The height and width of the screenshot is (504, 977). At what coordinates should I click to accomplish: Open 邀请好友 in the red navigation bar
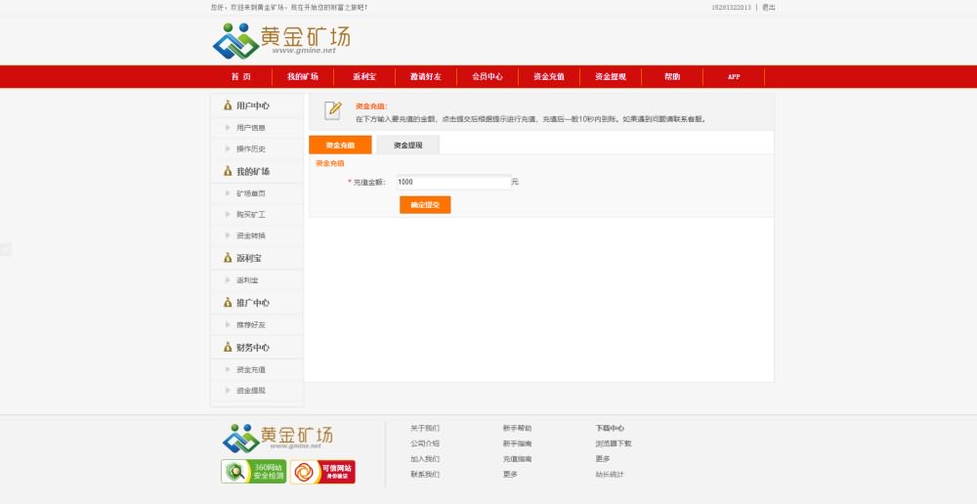click(425, 76)
